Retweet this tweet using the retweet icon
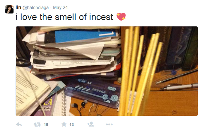 37,124
